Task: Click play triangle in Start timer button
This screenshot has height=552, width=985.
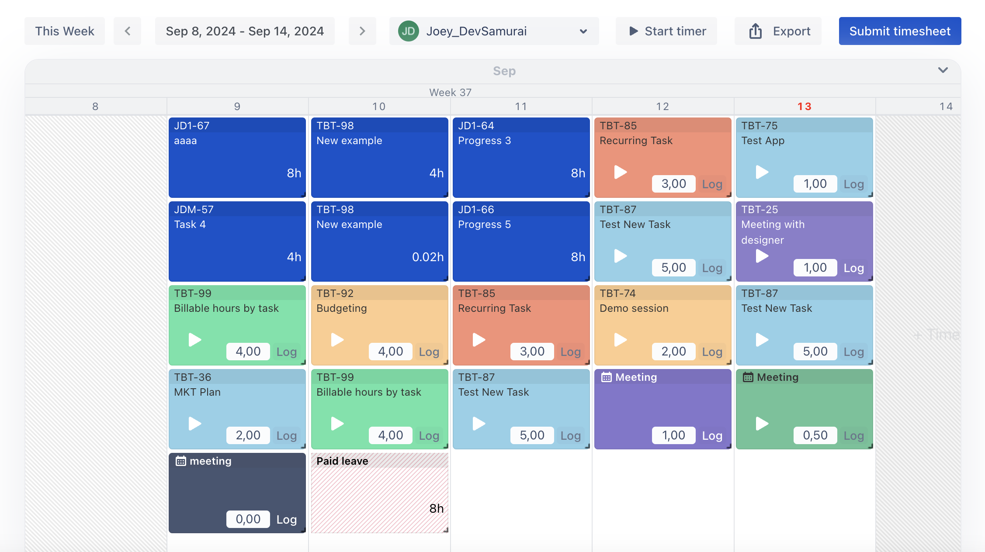Action: [x=633, y=31]
